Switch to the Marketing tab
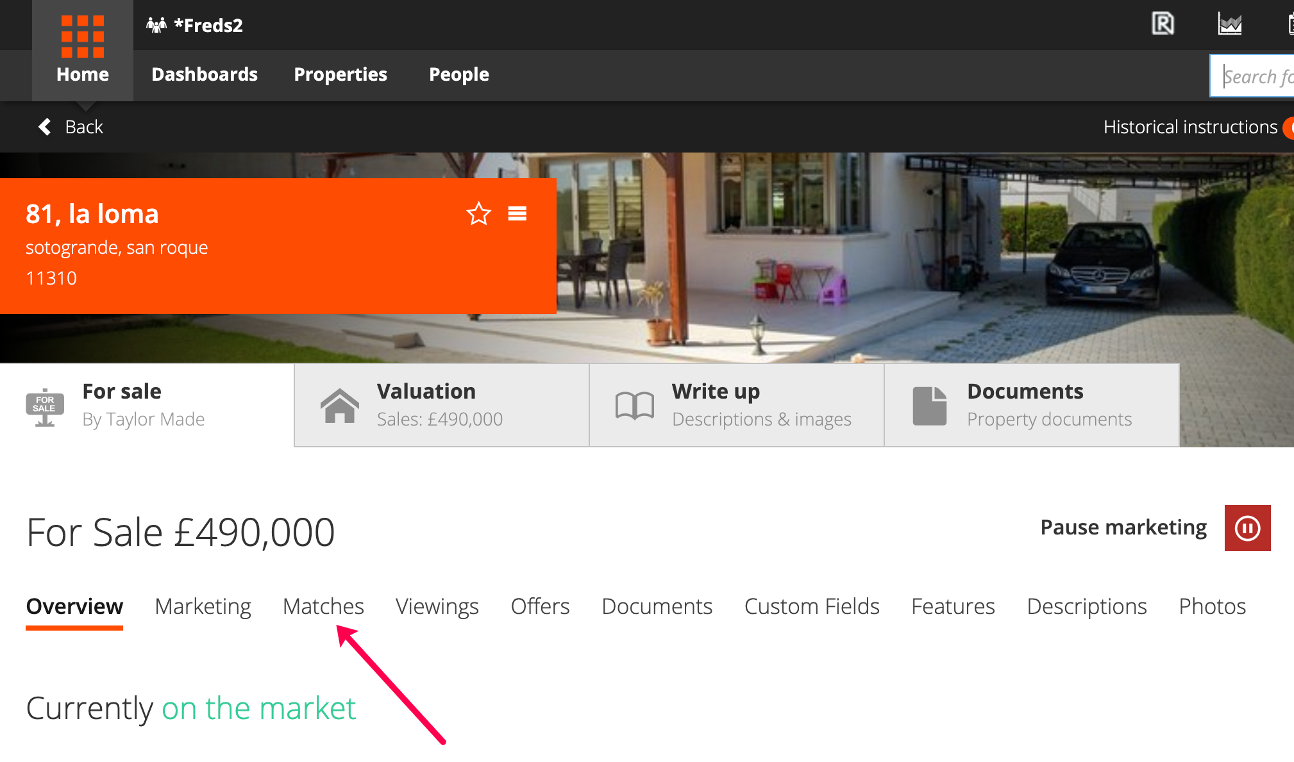Image resolution: width=1294 pixels, height=762 pixels. pos(203,606)
